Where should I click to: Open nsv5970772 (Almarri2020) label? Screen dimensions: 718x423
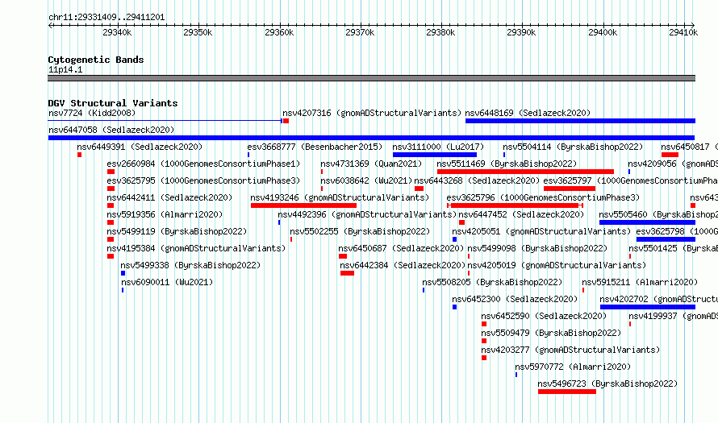(573, 367)
